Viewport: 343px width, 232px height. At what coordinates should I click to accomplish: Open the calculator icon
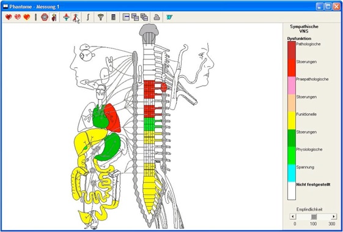coord(113,17)
